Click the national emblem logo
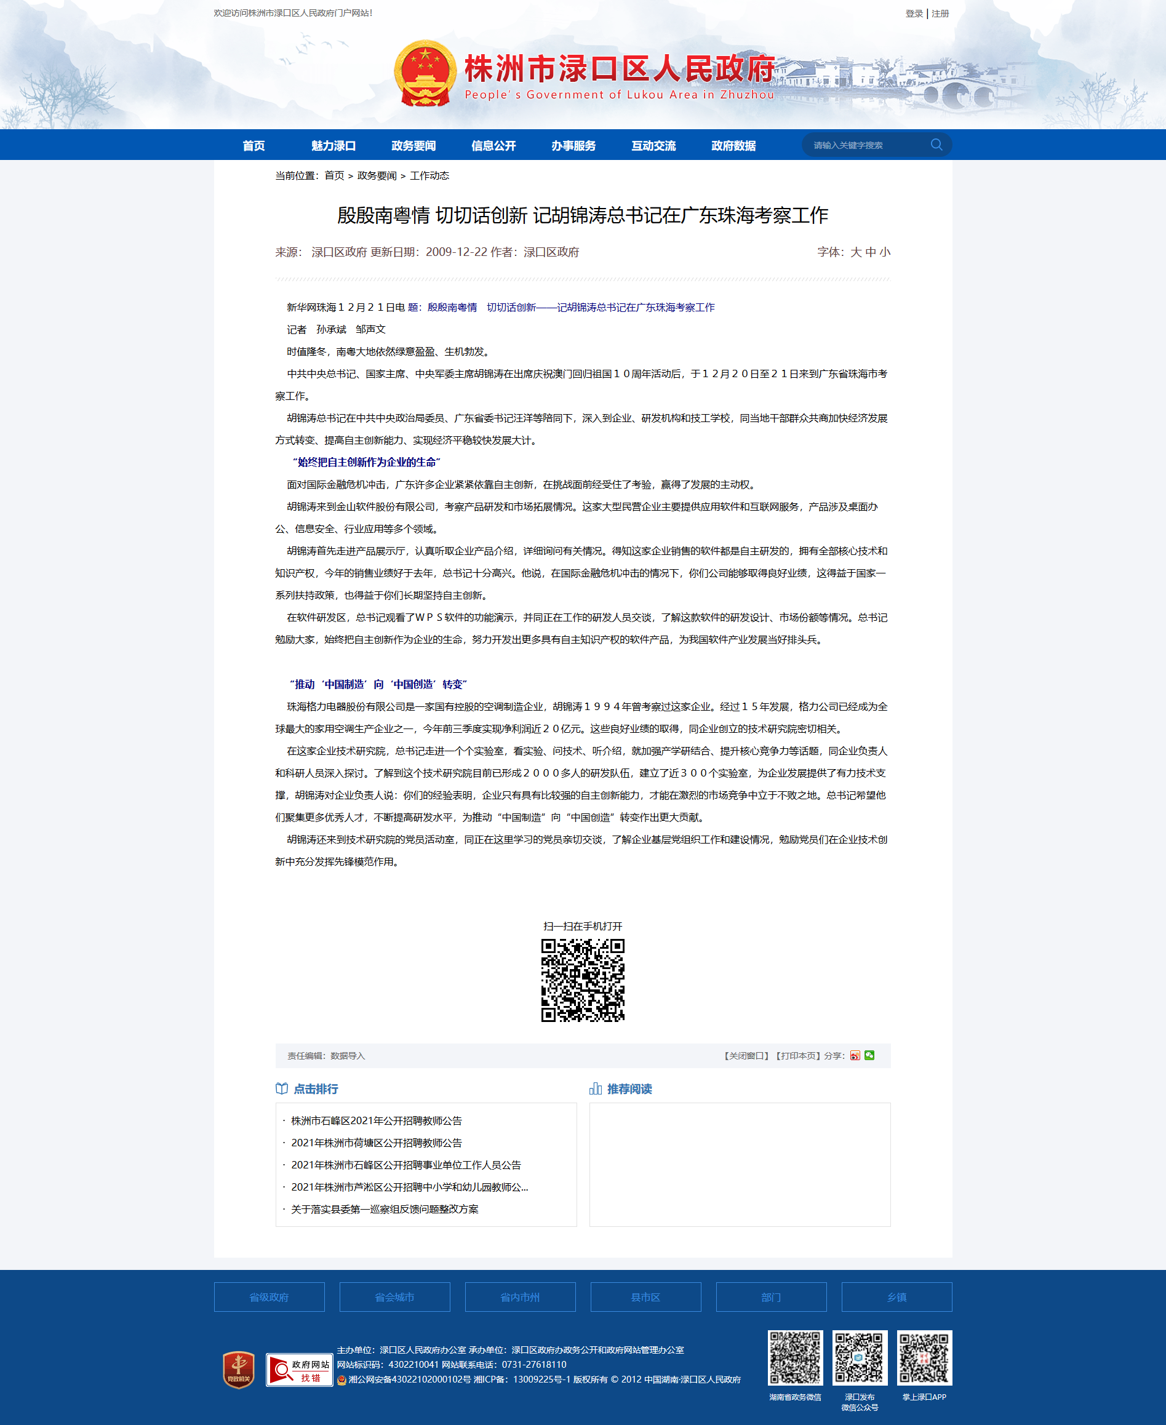The width and height of the screenshot is (1166, 1425). coord(425,74)
